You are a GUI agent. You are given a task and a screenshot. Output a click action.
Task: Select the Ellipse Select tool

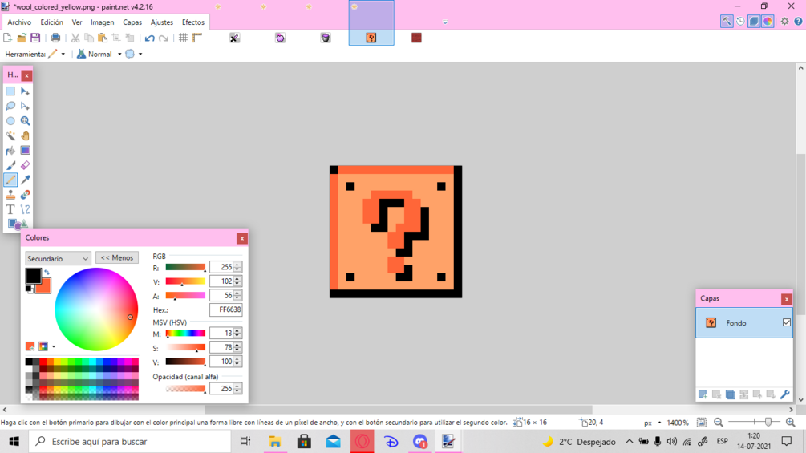[x=10, y=121]
